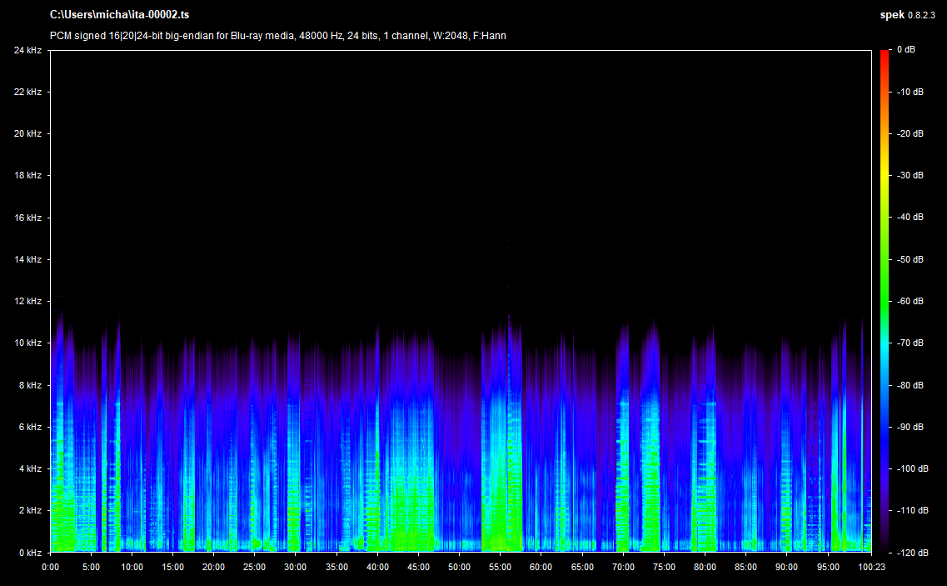Pick the 75:00 time axis marker

click(664, 567)
